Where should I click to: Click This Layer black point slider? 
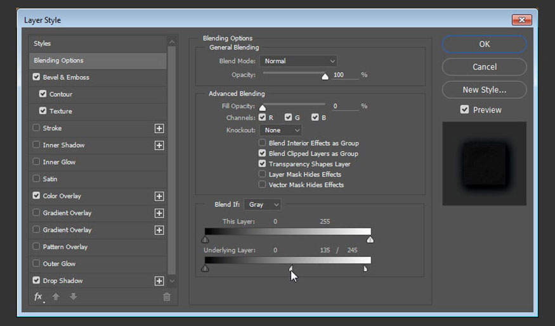click(x=205, y=240)
